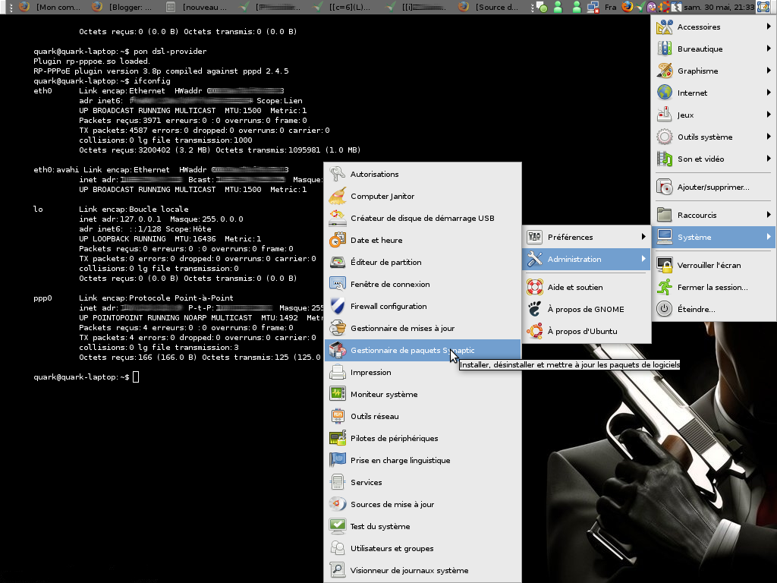Click the Fra keyboard layout indicator
Image resolution: width=777 pixels, height=583 pixels.
pos(611,7)
